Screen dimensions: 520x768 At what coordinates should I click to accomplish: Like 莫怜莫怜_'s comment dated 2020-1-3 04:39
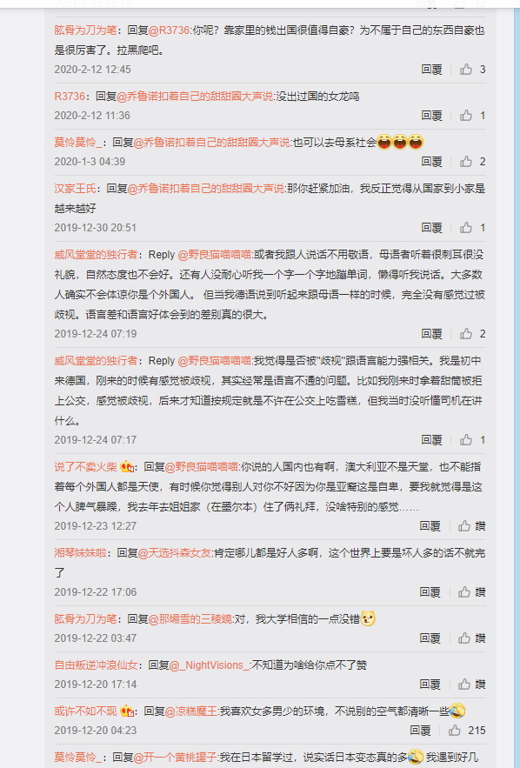(x=465, y=162)
